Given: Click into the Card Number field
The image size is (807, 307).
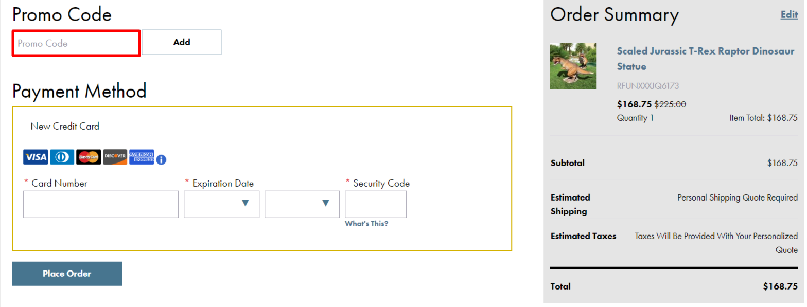Looking at the screenshot, I should pyautogui.click(x=101, y=204).
